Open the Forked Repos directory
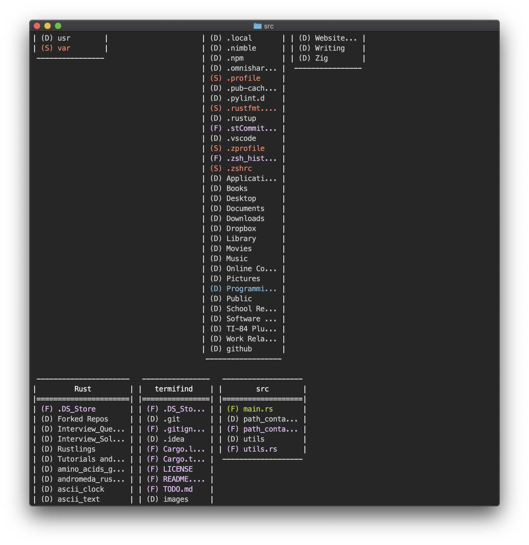This screenshot has height=545, width=529. click(x=82, y=419)
